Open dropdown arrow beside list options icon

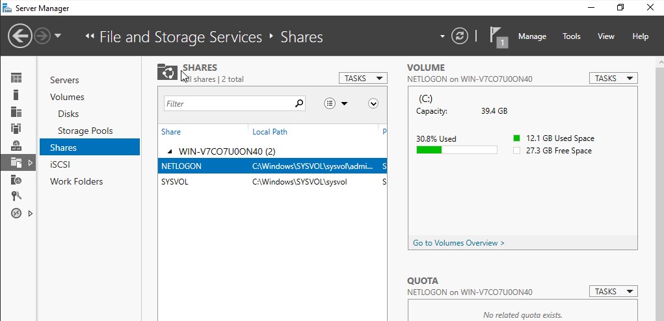(344, 103)
